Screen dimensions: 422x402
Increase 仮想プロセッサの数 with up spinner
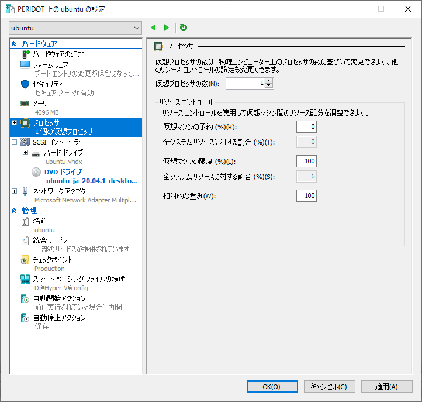coord(269,81)
